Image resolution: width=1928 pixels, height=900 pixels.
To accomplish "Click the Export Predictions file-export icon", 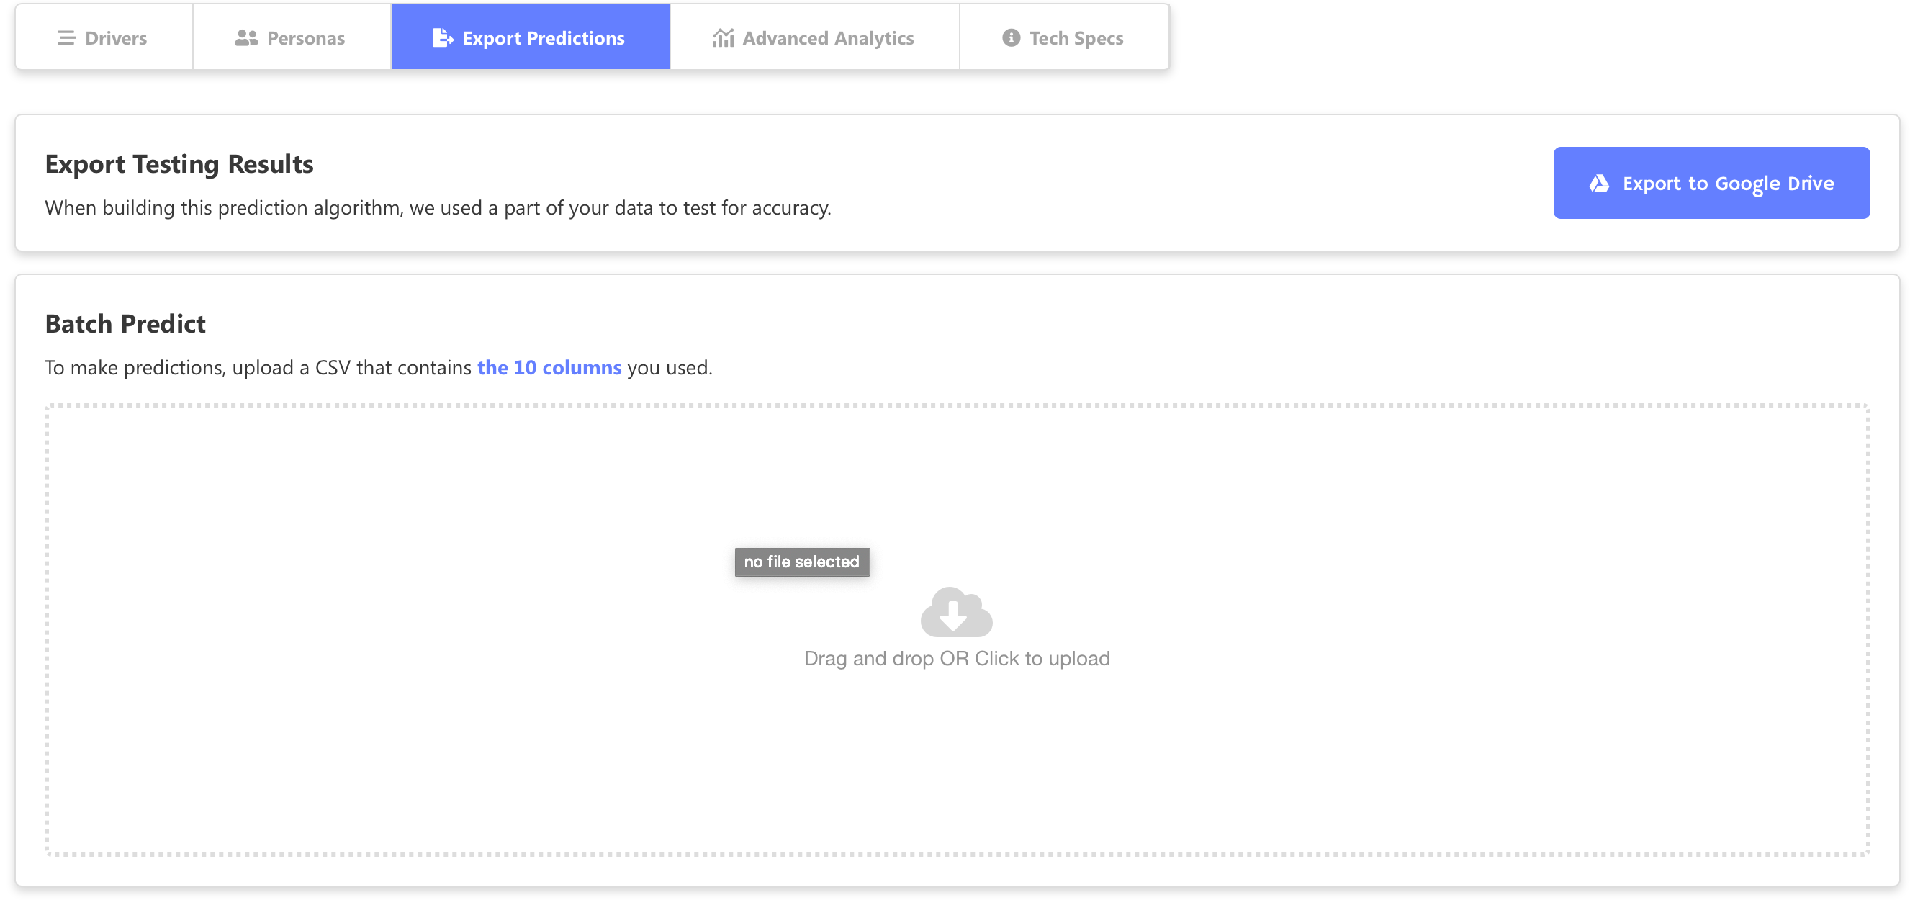I will pos(442,38).
